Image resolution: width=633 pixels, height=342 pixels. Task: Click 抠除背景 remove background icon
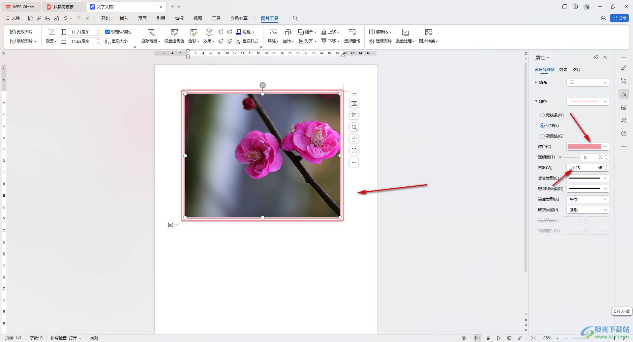coord(151,32)
